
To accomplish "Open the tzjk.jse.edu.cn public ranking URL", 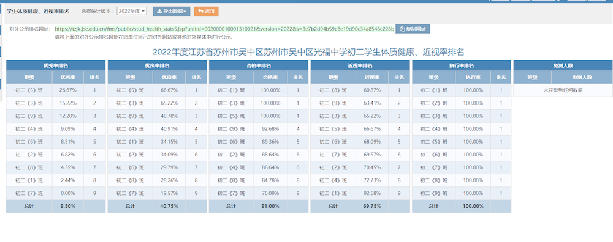I will 224,29.
